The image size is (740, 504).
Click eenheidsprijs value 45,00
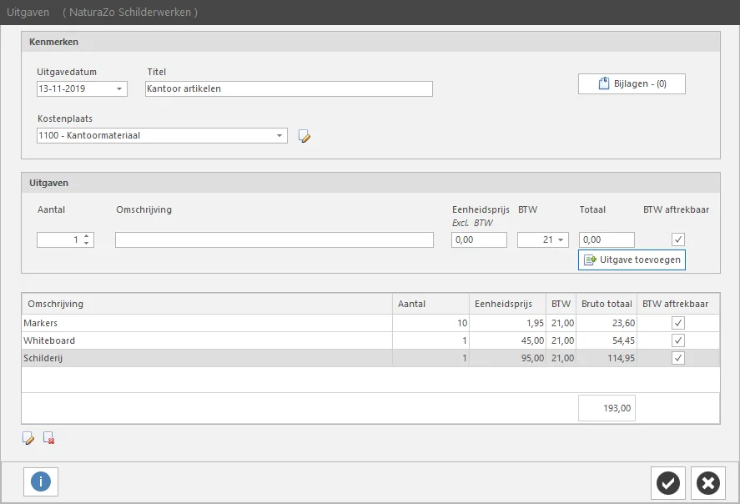coord(533,340)
